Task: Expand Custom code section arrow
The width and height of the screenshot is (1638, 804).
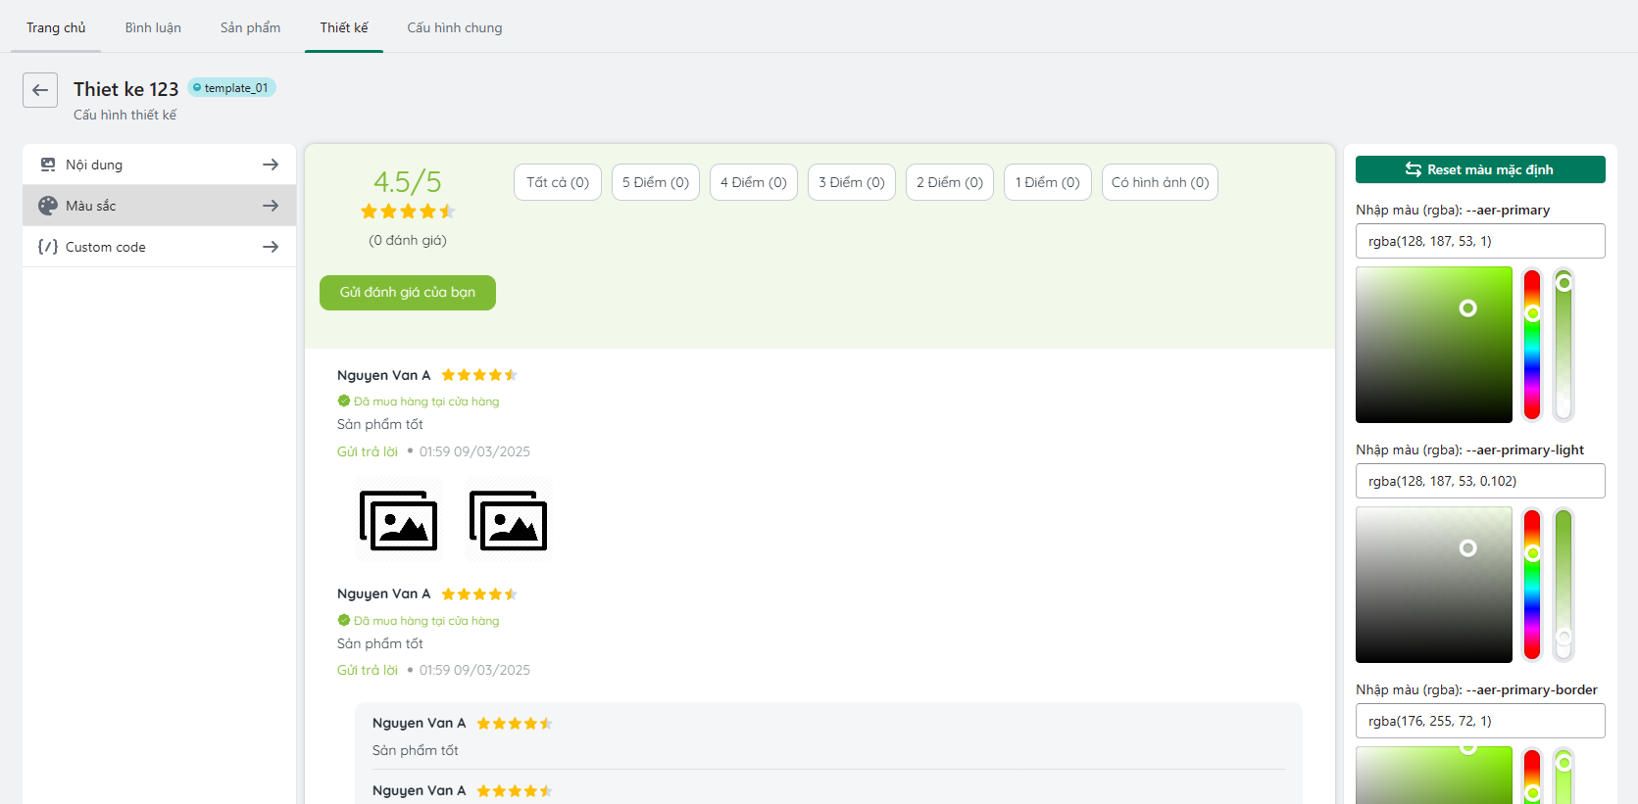Action: 271,247
